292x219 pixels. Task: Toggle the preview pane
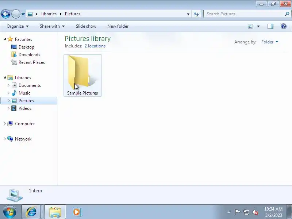[270, 26]
